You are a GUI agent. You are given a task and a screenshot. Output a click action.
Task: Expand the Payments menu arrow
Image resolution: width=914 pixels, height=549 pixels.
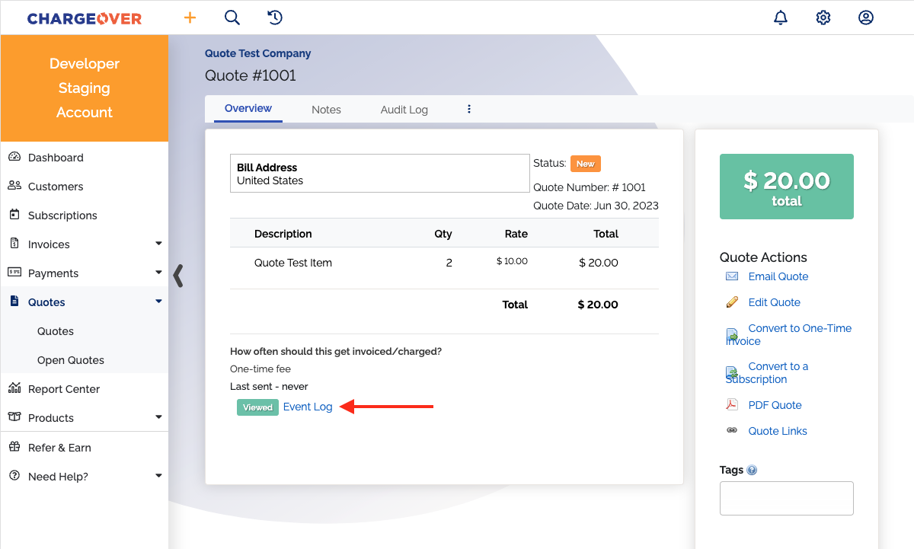pyautogui.click(x=158, y=273)
